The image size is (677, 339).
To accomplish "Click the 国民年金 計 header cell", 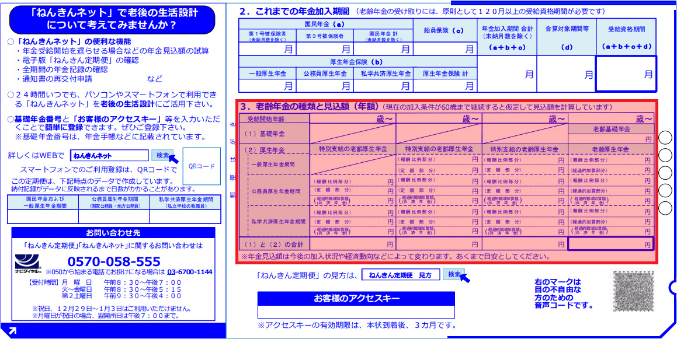I will coord(383,36).
